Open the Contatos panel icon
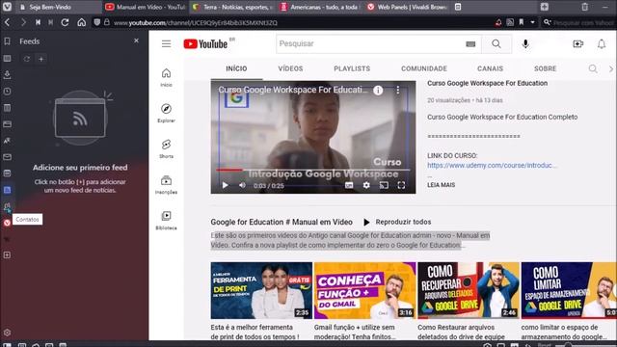 pos(7,206)
